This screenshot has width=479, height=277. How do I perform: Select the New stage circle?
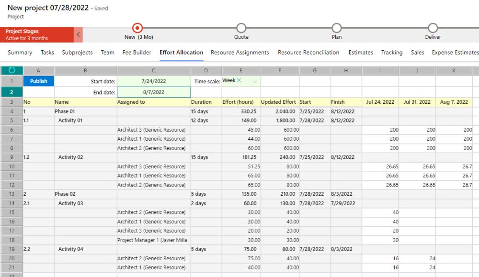click(x=137, y=28)
